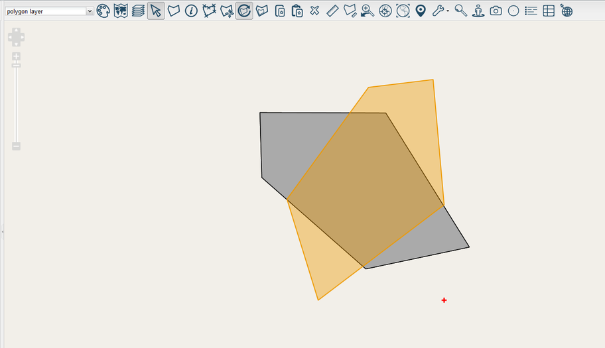The image size is (605, 348).
Task: Click the zoom previous magnifier icon
Action: coord(368,11)
